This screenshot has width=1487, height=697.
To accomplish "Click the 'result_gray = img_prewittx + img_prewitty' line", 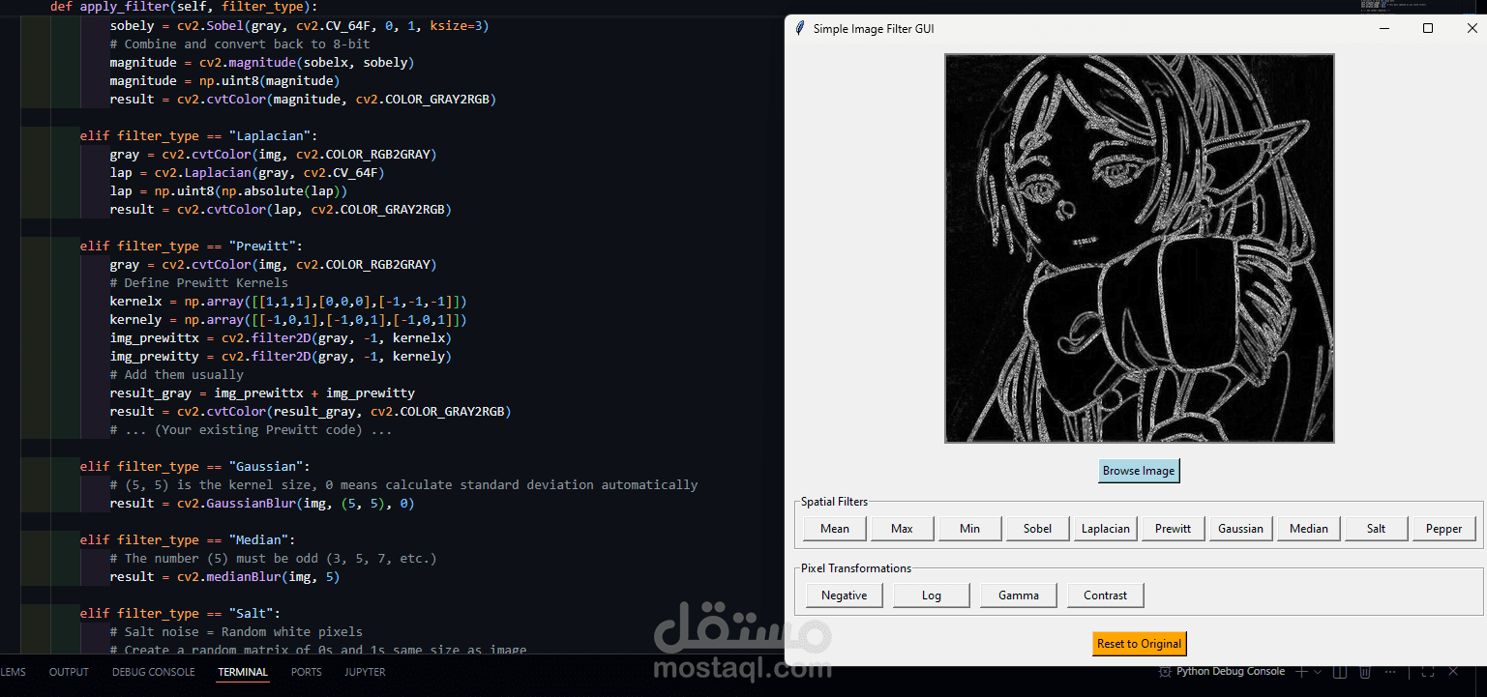I will tap(262, 393).
